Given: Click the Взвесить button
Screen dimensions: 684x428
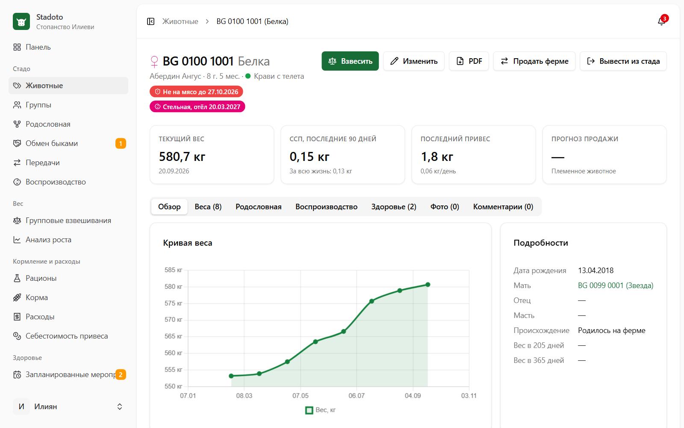Looking at the screenshot, I should point(350,61).
